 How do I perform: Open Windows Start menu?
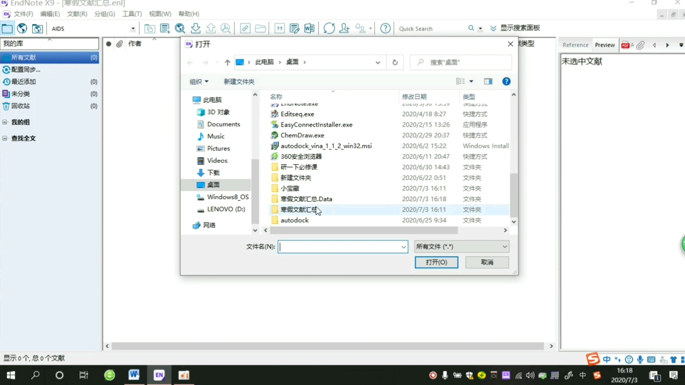point(11,375)
